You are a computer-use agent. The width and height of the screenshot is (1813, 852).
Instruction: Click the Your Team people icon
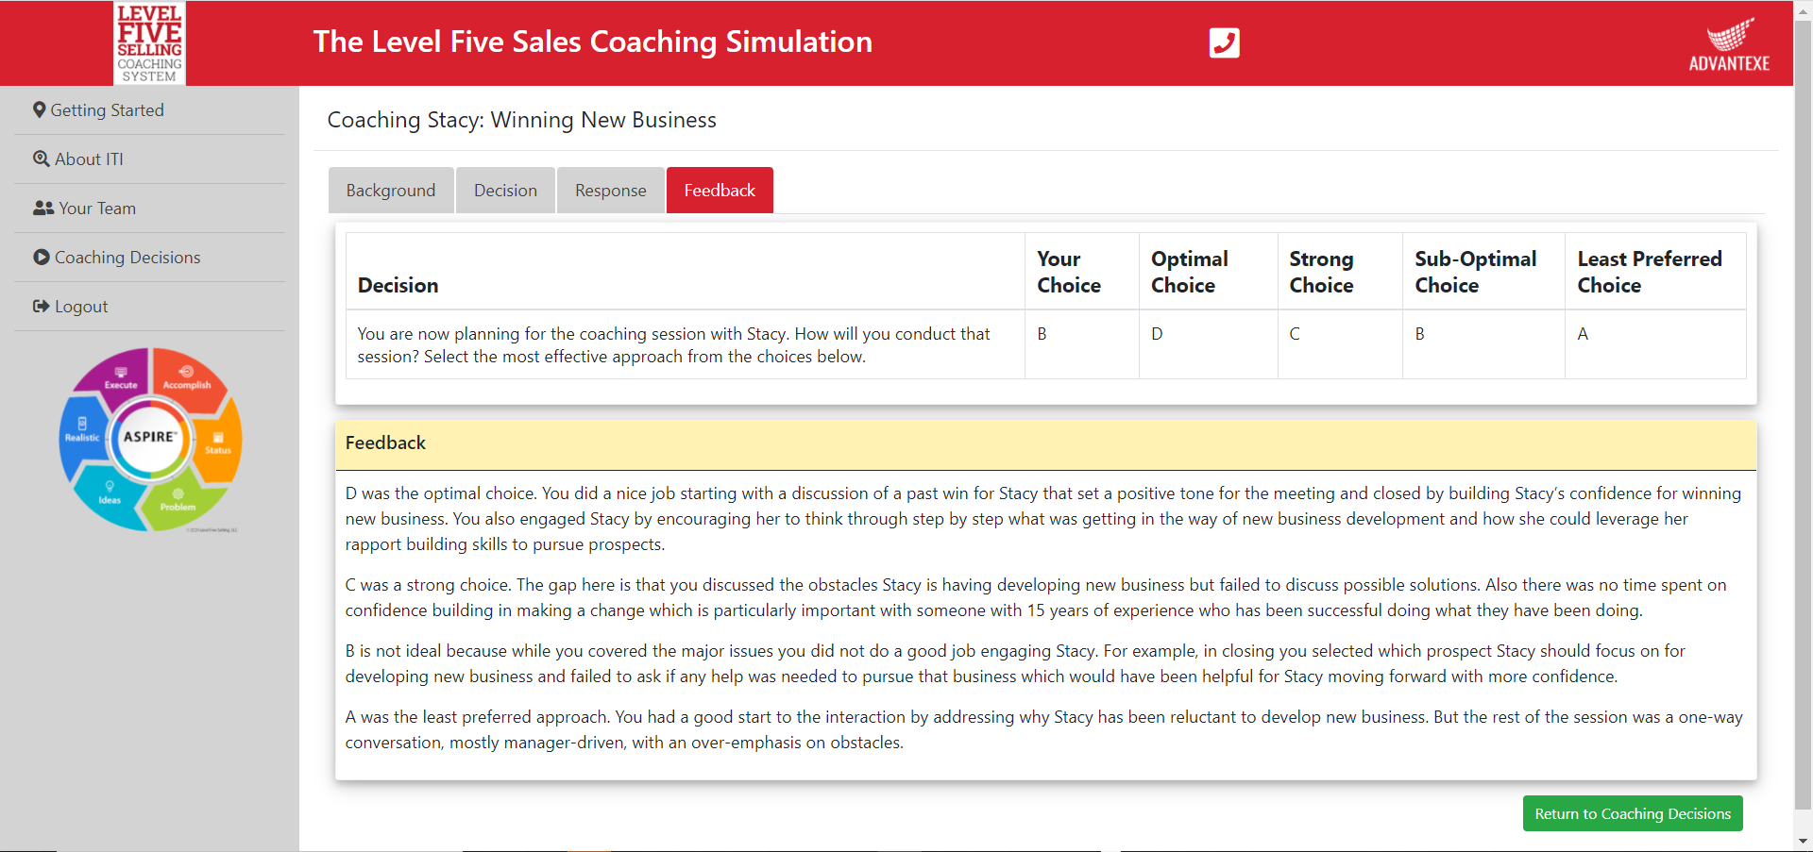tap(43, 208)
